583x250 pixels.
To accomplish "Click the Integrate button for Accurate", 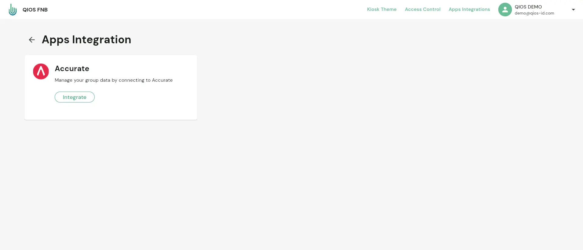I will pos(75,97).
